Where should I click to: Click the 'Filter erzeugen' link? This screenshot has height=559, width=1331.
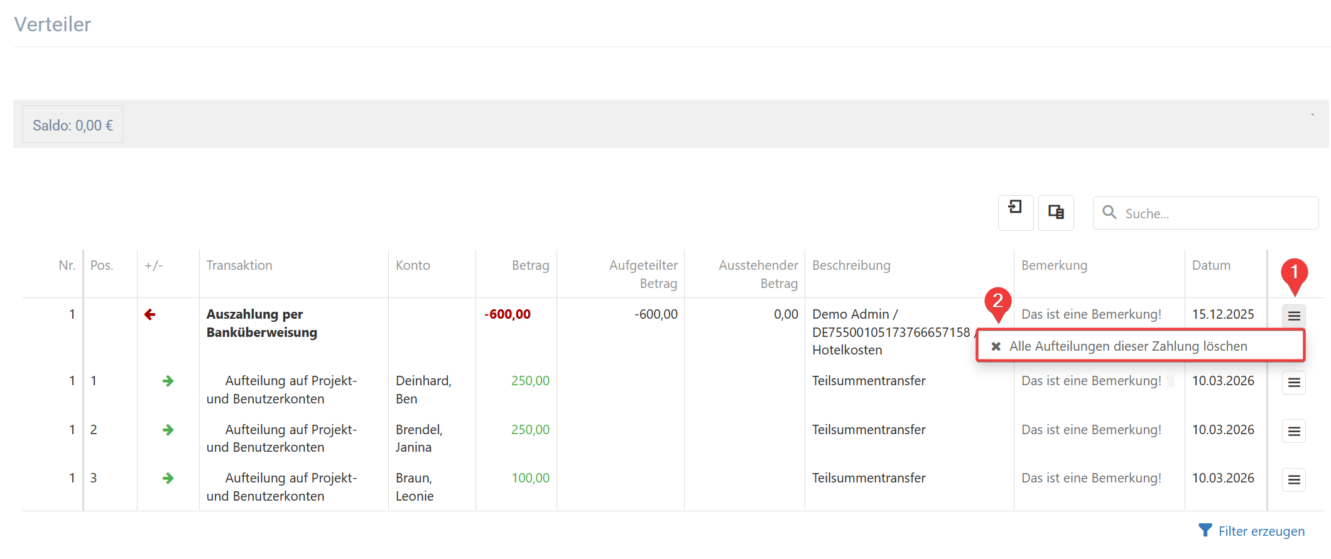tap(1261, 531)
